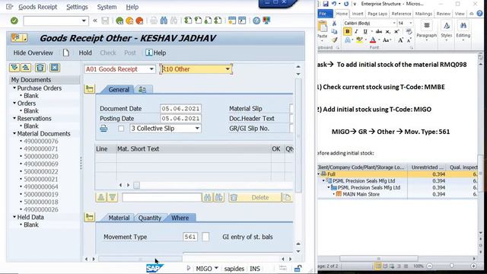Click the lock icon in SAP status bar

click(x=298, y=269)
